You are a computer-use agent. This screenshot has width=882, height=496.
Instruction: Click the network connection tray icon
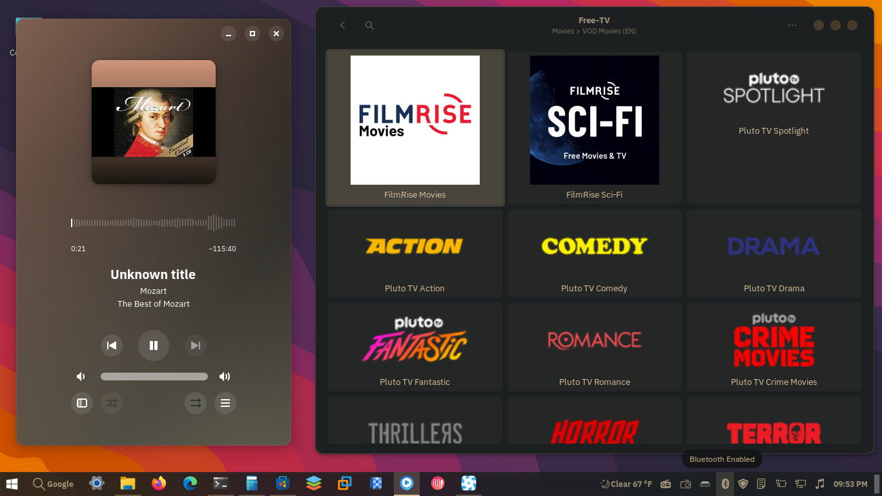point(801,484)
